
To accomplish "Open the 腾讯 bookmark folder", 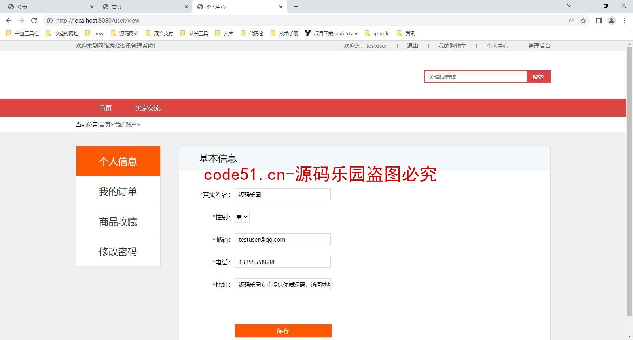I will (x=406, y=34).
